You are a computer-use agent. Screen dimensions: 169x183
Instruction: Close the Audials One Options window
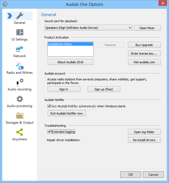163,3
